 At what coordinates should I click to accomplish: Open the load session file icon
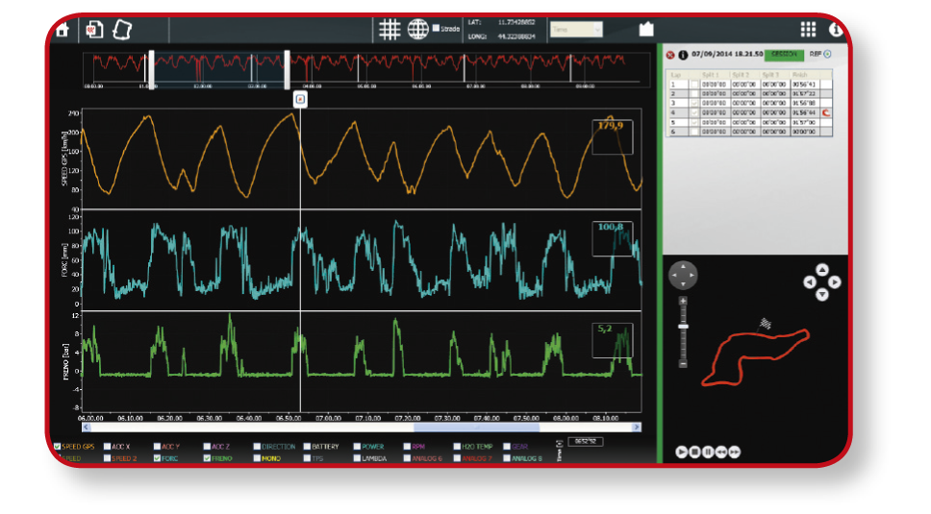(x=94, y=30)
